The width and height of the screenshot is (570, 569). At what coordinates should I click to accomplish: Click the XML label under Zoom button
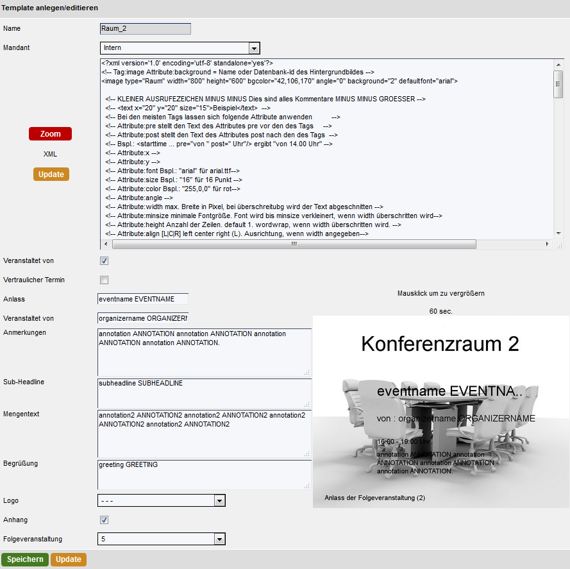tap(50, 154)
